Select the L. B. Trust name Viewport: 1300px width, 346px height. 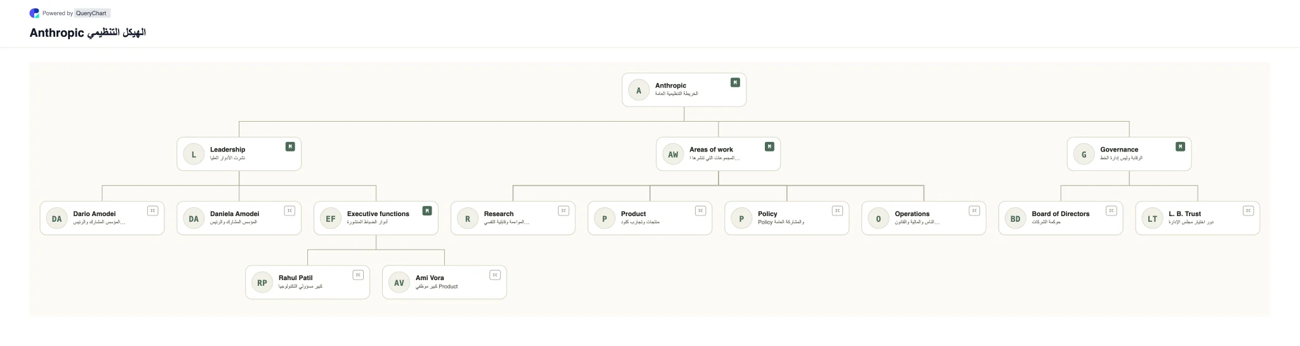pos(1185,214)
